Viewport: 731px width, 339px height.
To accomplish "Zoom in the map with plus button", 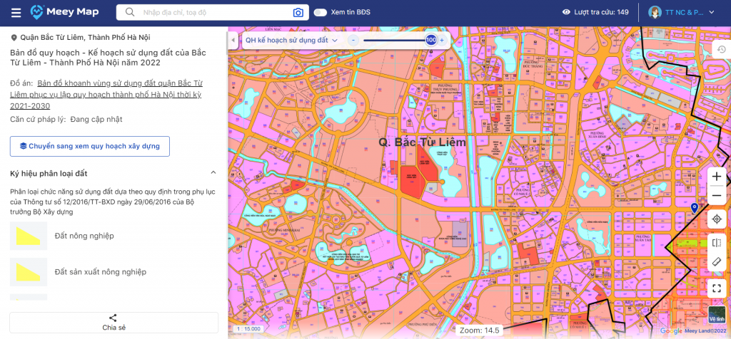I will pos(717,177).
